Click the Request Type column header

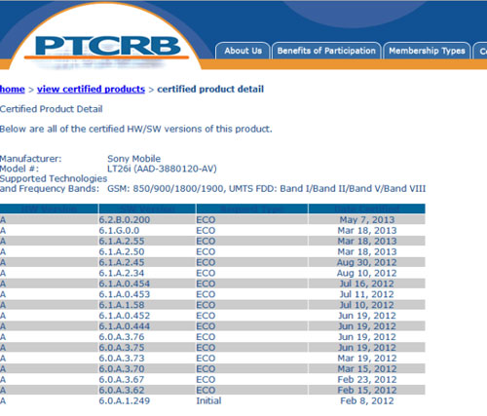coord(251,208)
